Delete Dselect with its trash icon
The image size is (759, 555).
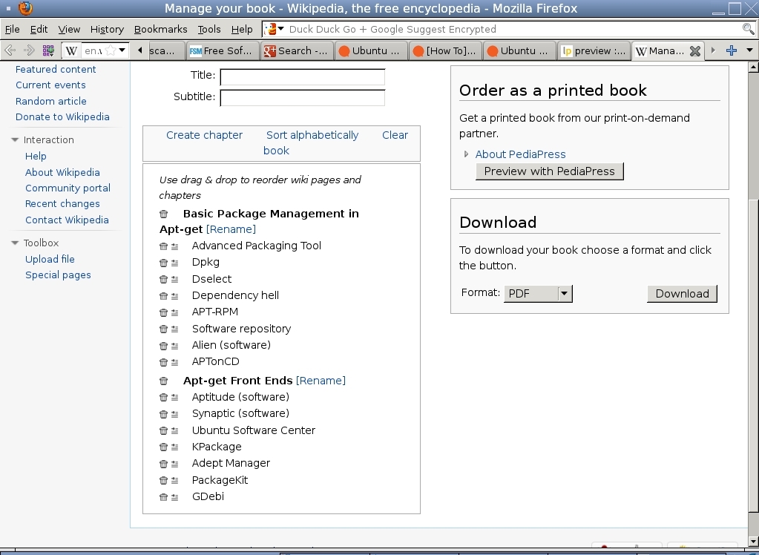coord(164,280)
